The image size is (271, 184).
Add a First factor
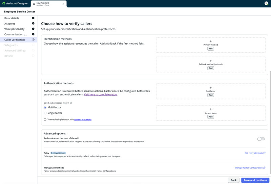210,95
